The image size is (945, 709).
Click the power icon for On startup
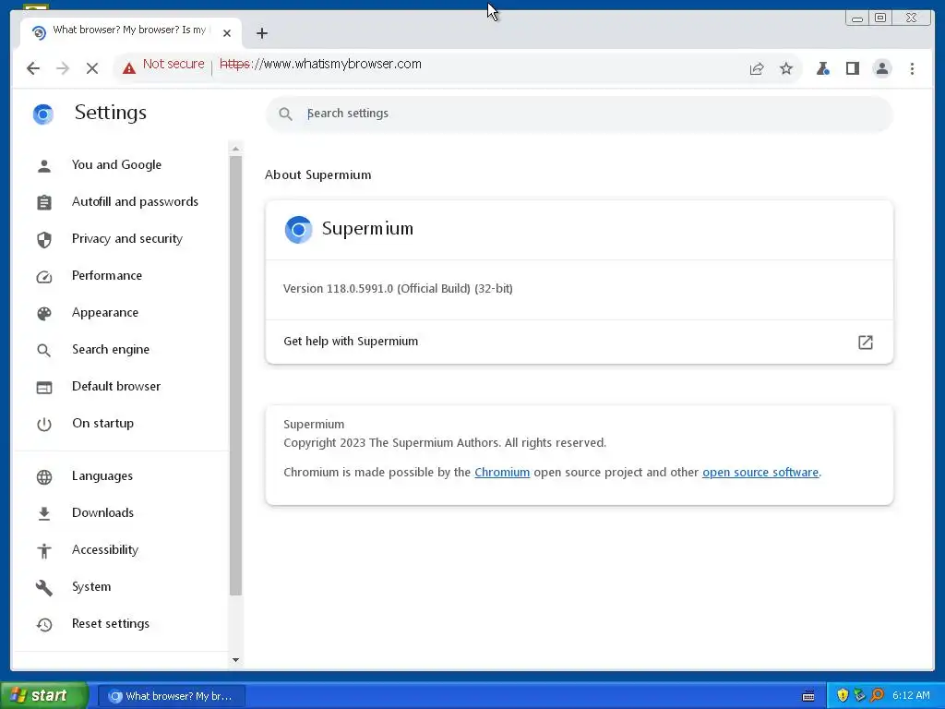click(x=44, y=425)
